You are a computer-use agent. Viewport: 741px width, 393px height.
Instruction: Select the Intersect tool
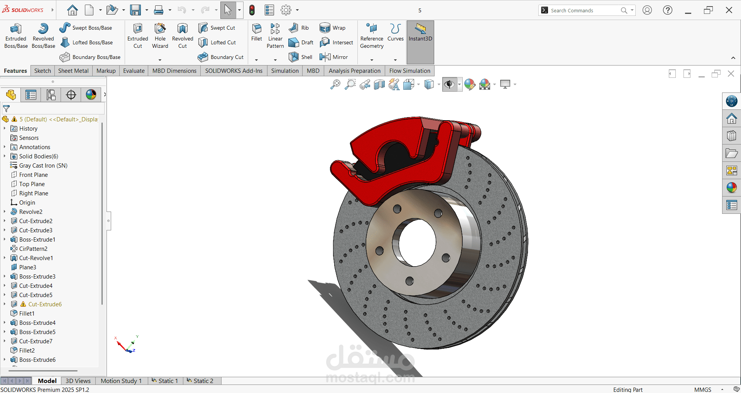336,42
